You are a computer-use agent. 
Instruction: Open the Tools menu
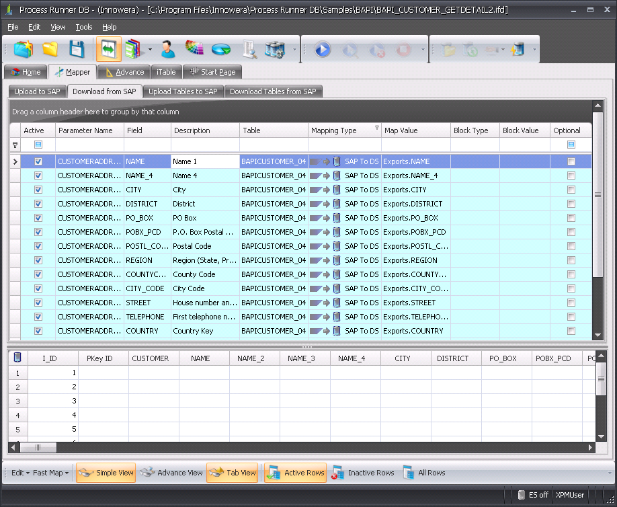point(84,27)
